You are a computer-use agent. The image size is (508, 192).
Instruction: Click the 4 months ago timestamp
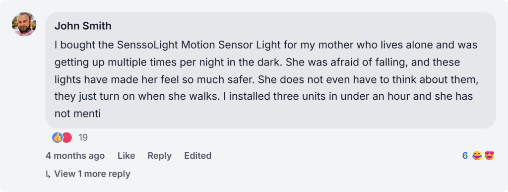(x=75, y=156)
